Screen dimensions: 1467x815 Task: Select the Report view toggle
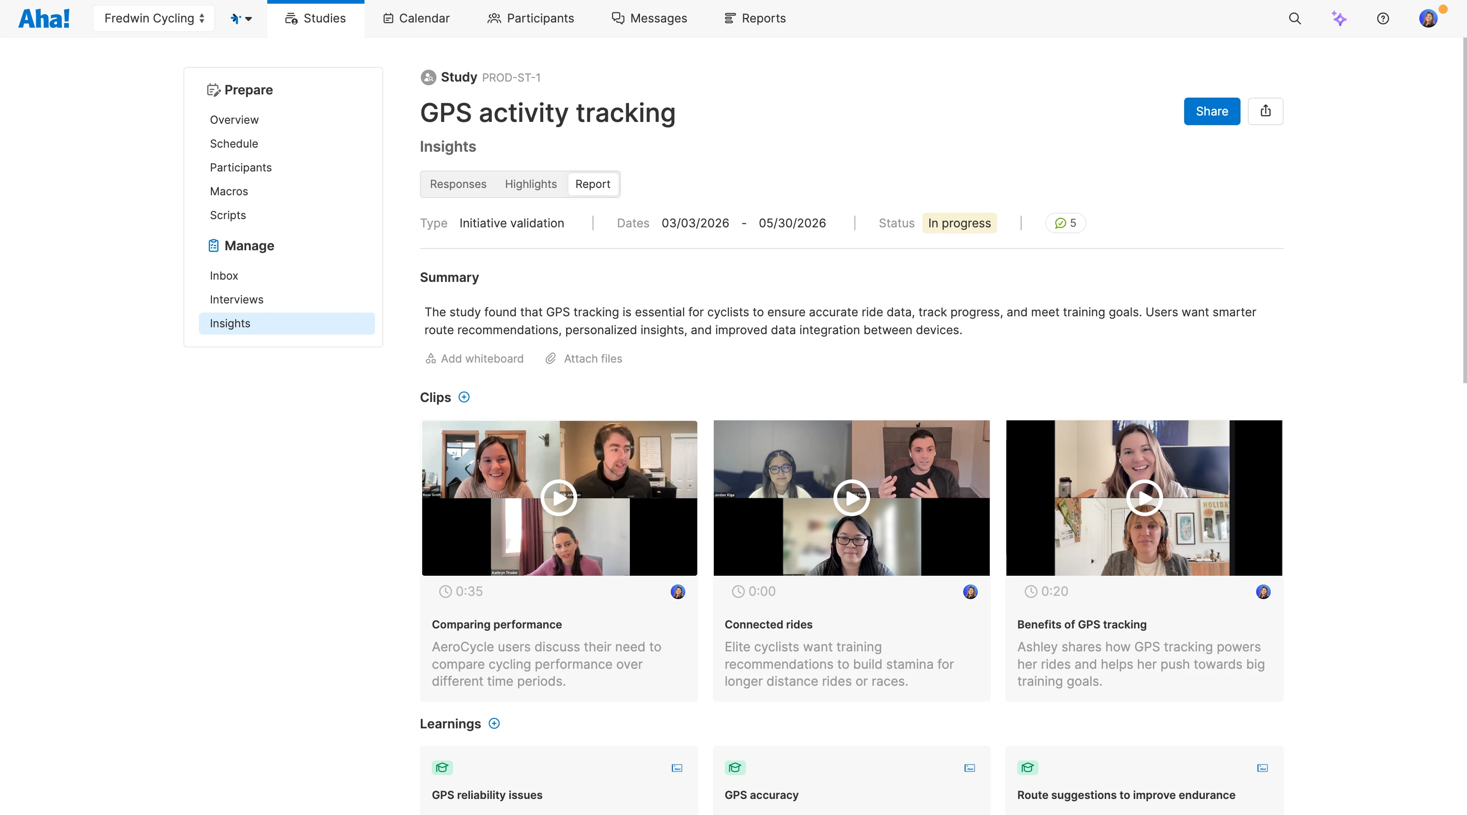592,184
